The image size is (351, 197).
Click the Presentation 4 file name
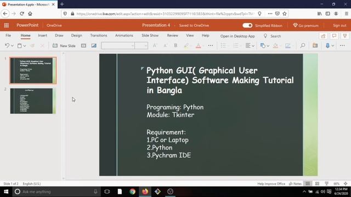(156, 25)
